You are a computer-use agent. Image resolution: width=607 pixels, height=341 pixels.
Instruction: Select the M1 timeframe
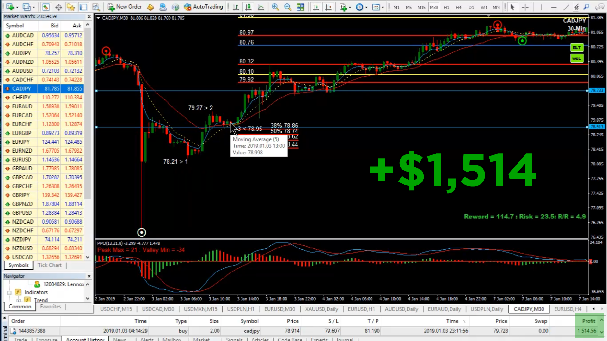click(x=396, y=7)
